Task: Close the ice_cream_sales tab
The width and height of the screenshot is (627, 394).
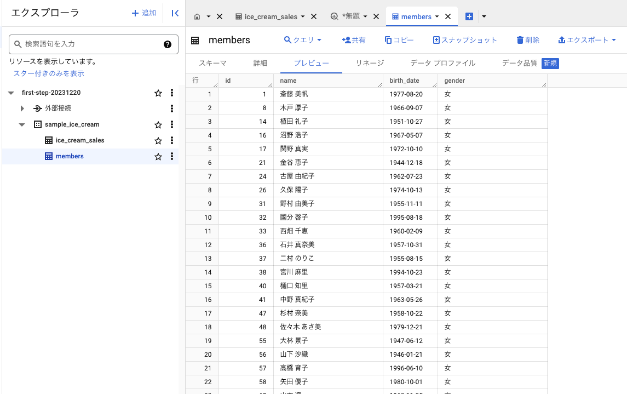Action: coord(314,17)
